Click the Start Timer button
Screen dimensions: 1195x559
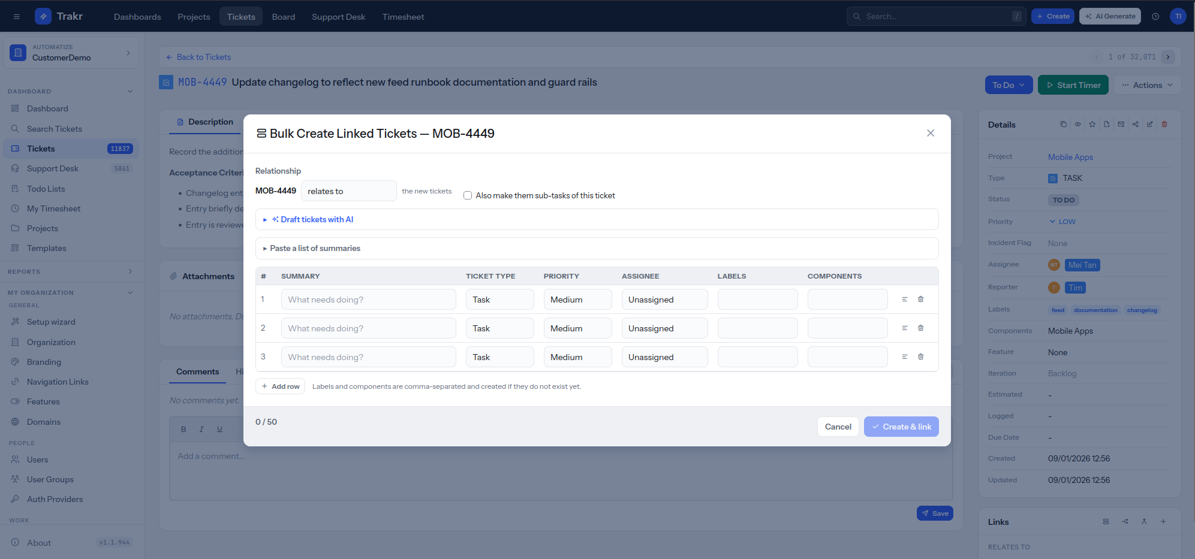pos(1073,85)
